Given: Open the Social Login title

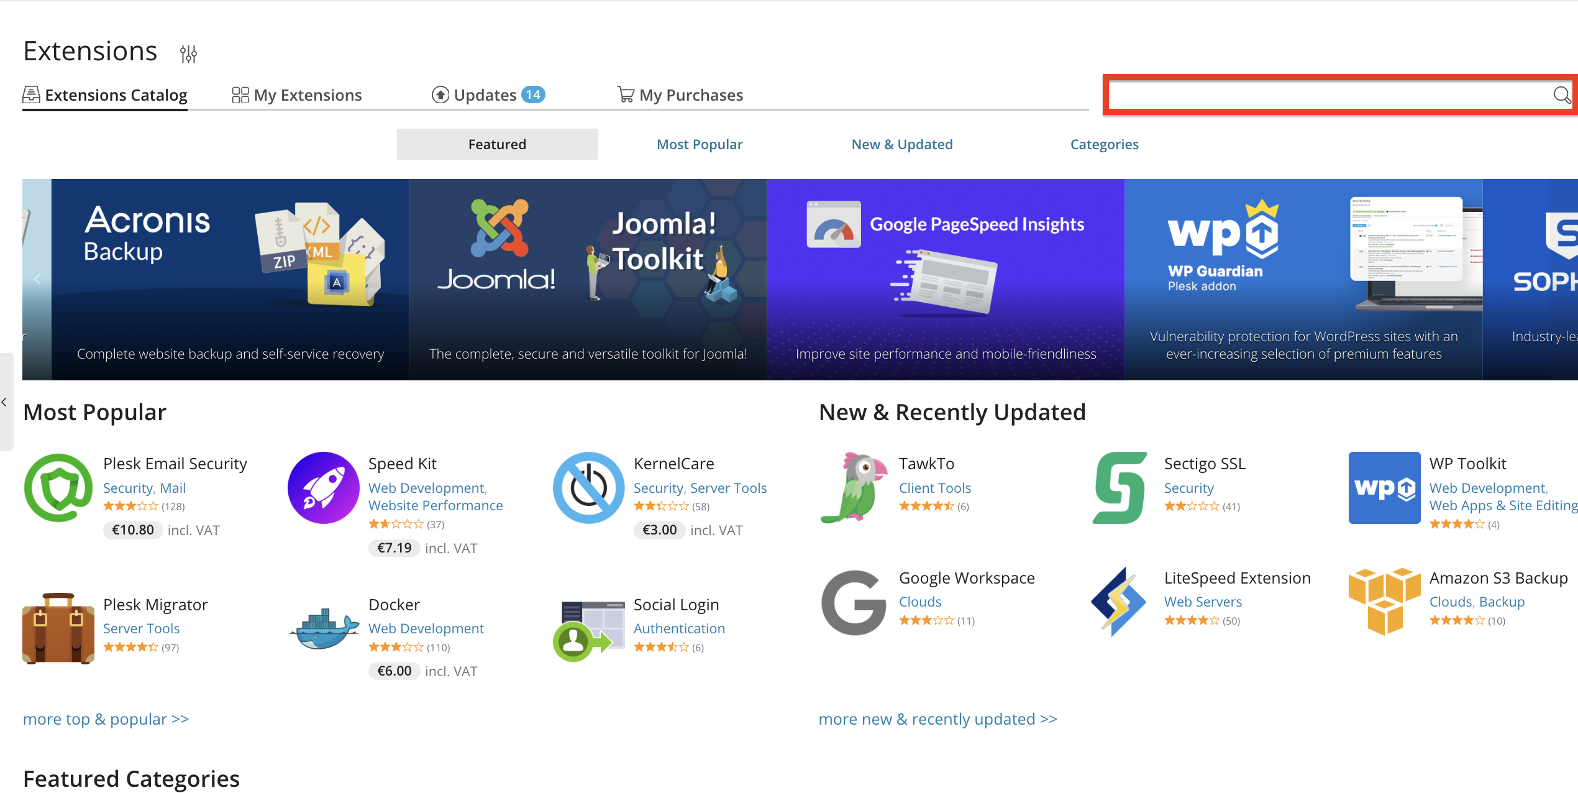Looking at the screenshot, I should click(677, 605).
